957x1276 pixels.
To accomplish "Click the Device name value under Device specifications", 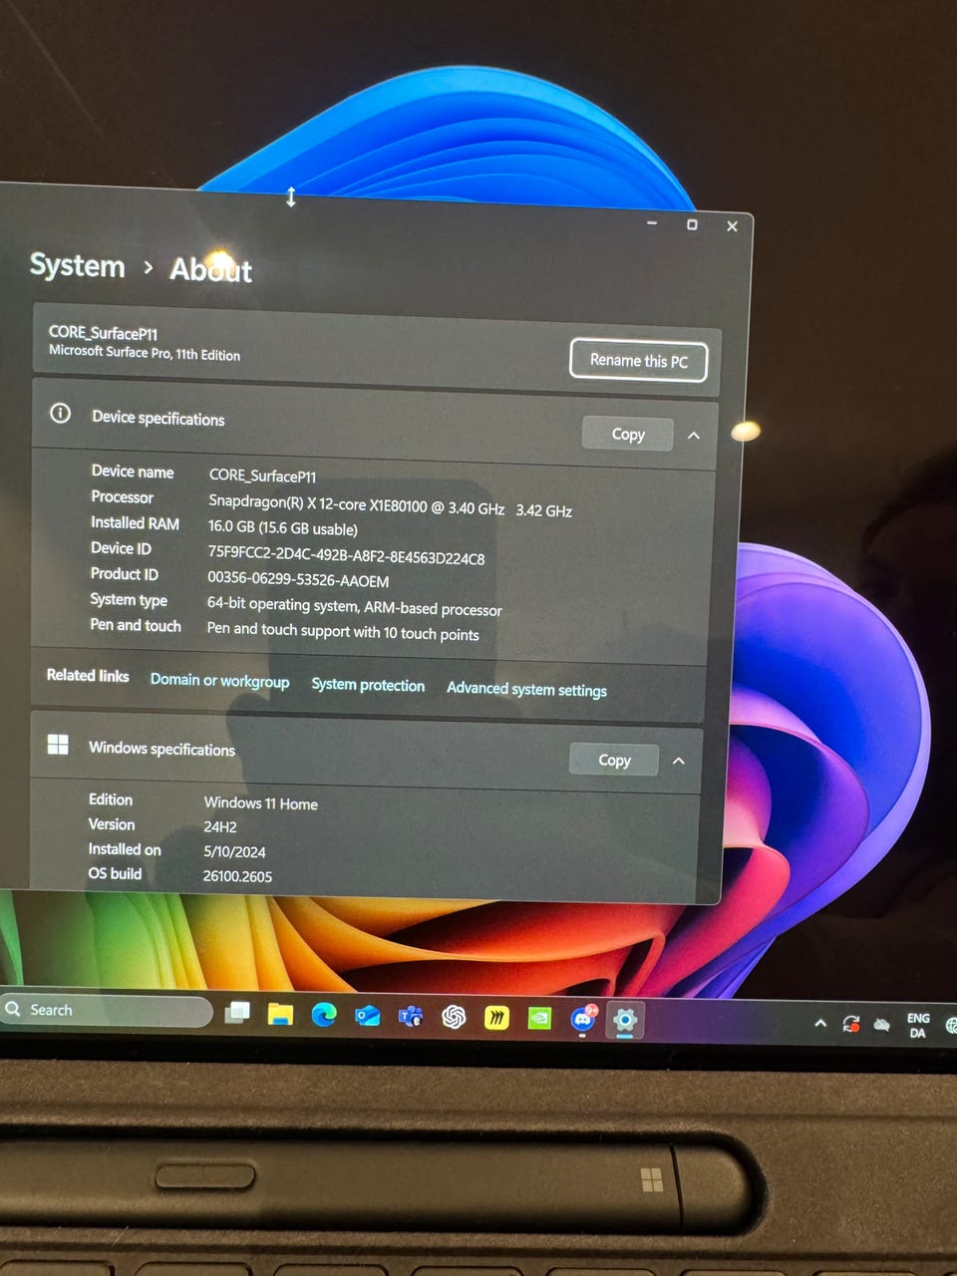I will click(262, 476).
